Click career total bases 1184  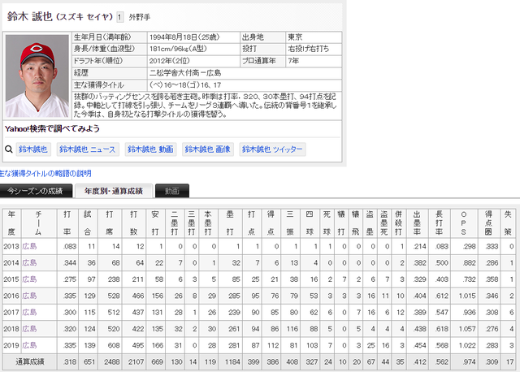point(232,361)
